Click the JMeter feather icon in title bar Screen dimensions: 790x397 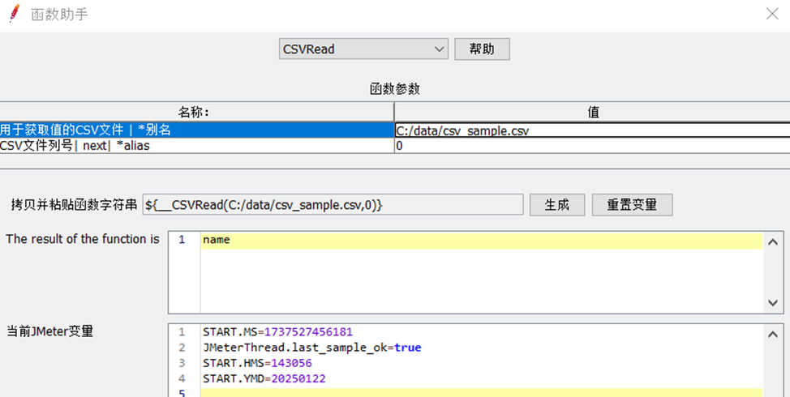(x=14, y=14)
